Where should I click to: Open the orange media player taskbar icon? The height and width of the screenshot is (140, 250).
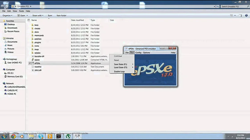[x=50, y=136]
